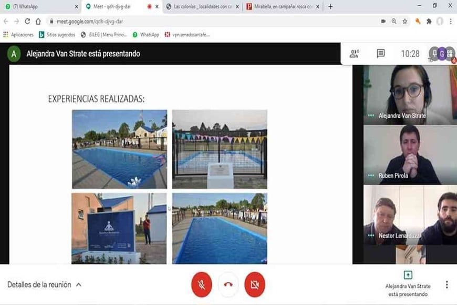457x305 pixels.
Task: Toggle the camera on/off button
Action: pyautogui.click(x=255, y=284)
